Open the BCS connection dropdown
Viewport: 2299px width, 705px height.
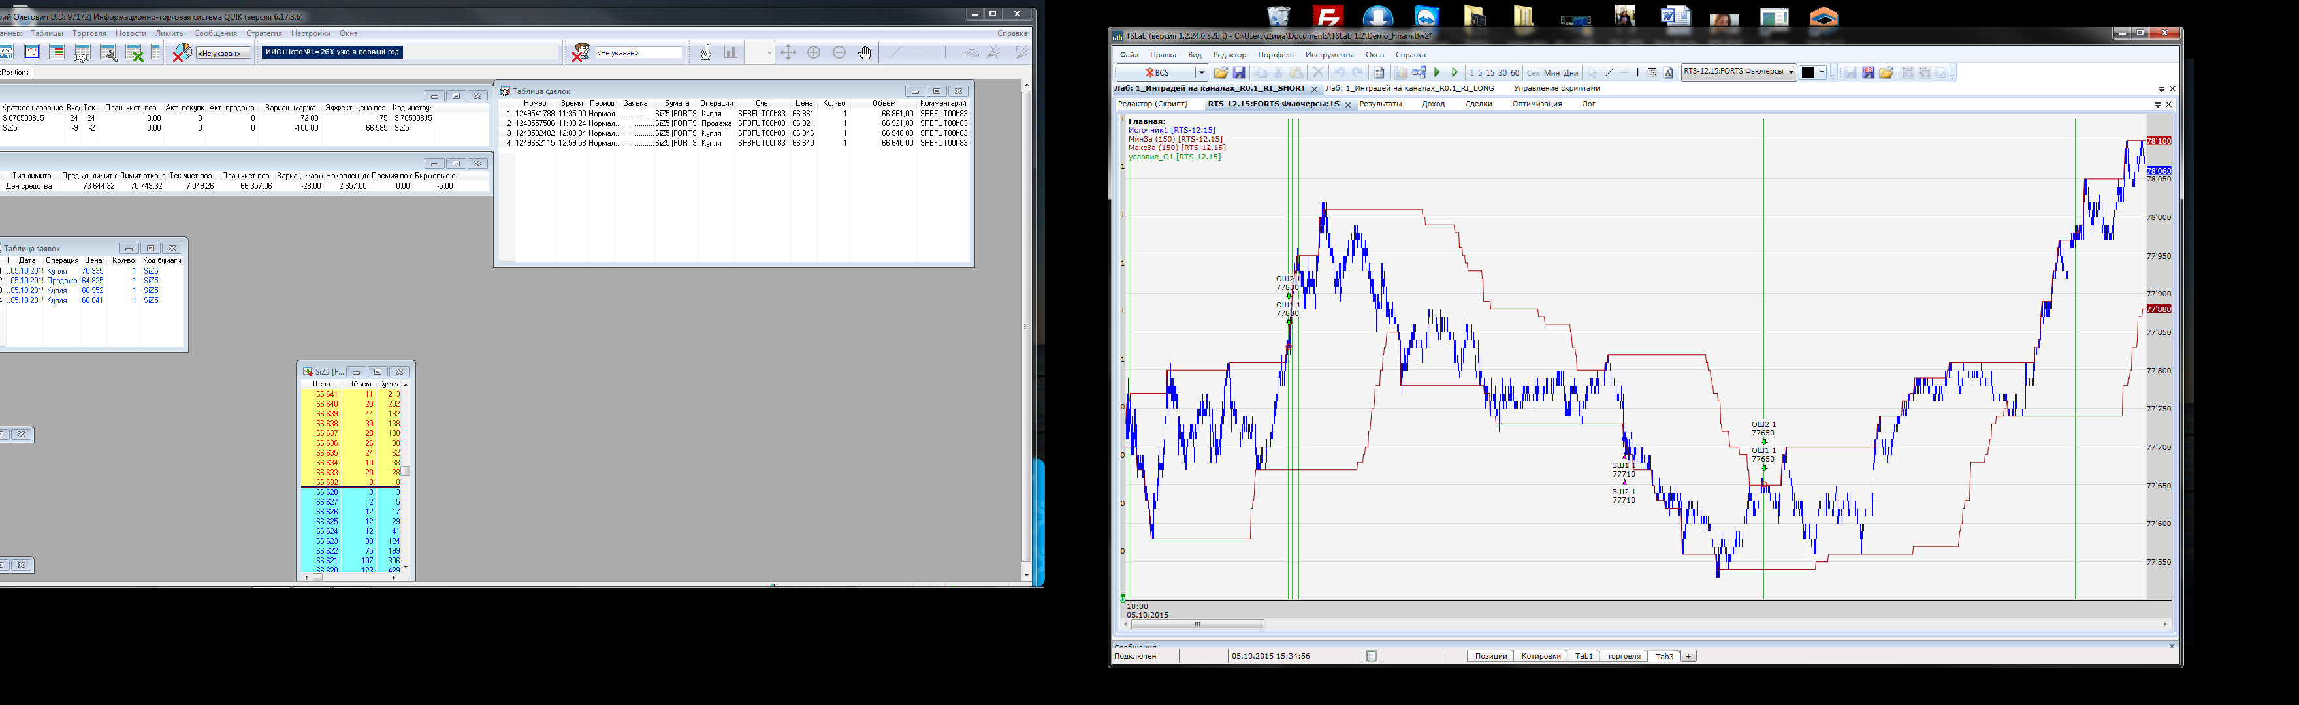point(1201,73)
